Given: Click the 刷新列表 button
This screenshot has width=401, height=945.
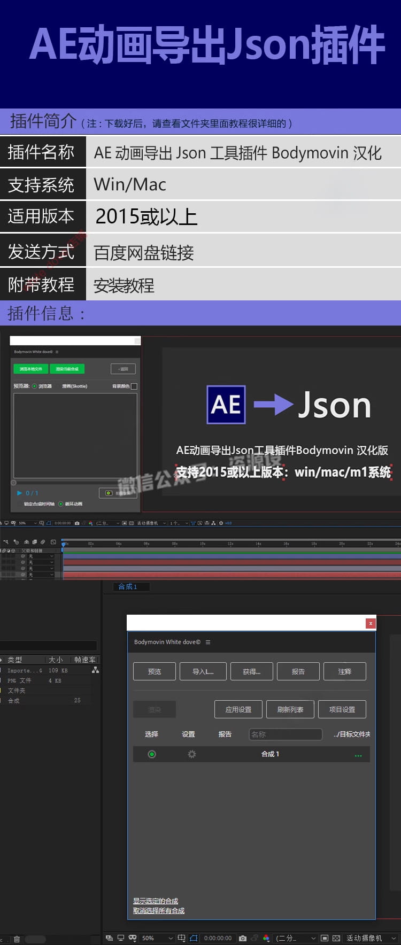Looking at the screenshot, I should [290, 709].
